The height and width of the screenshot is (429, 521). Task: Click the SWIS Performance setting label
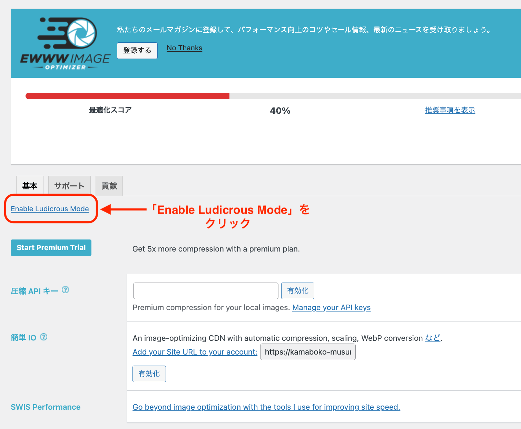click(46, 407)
